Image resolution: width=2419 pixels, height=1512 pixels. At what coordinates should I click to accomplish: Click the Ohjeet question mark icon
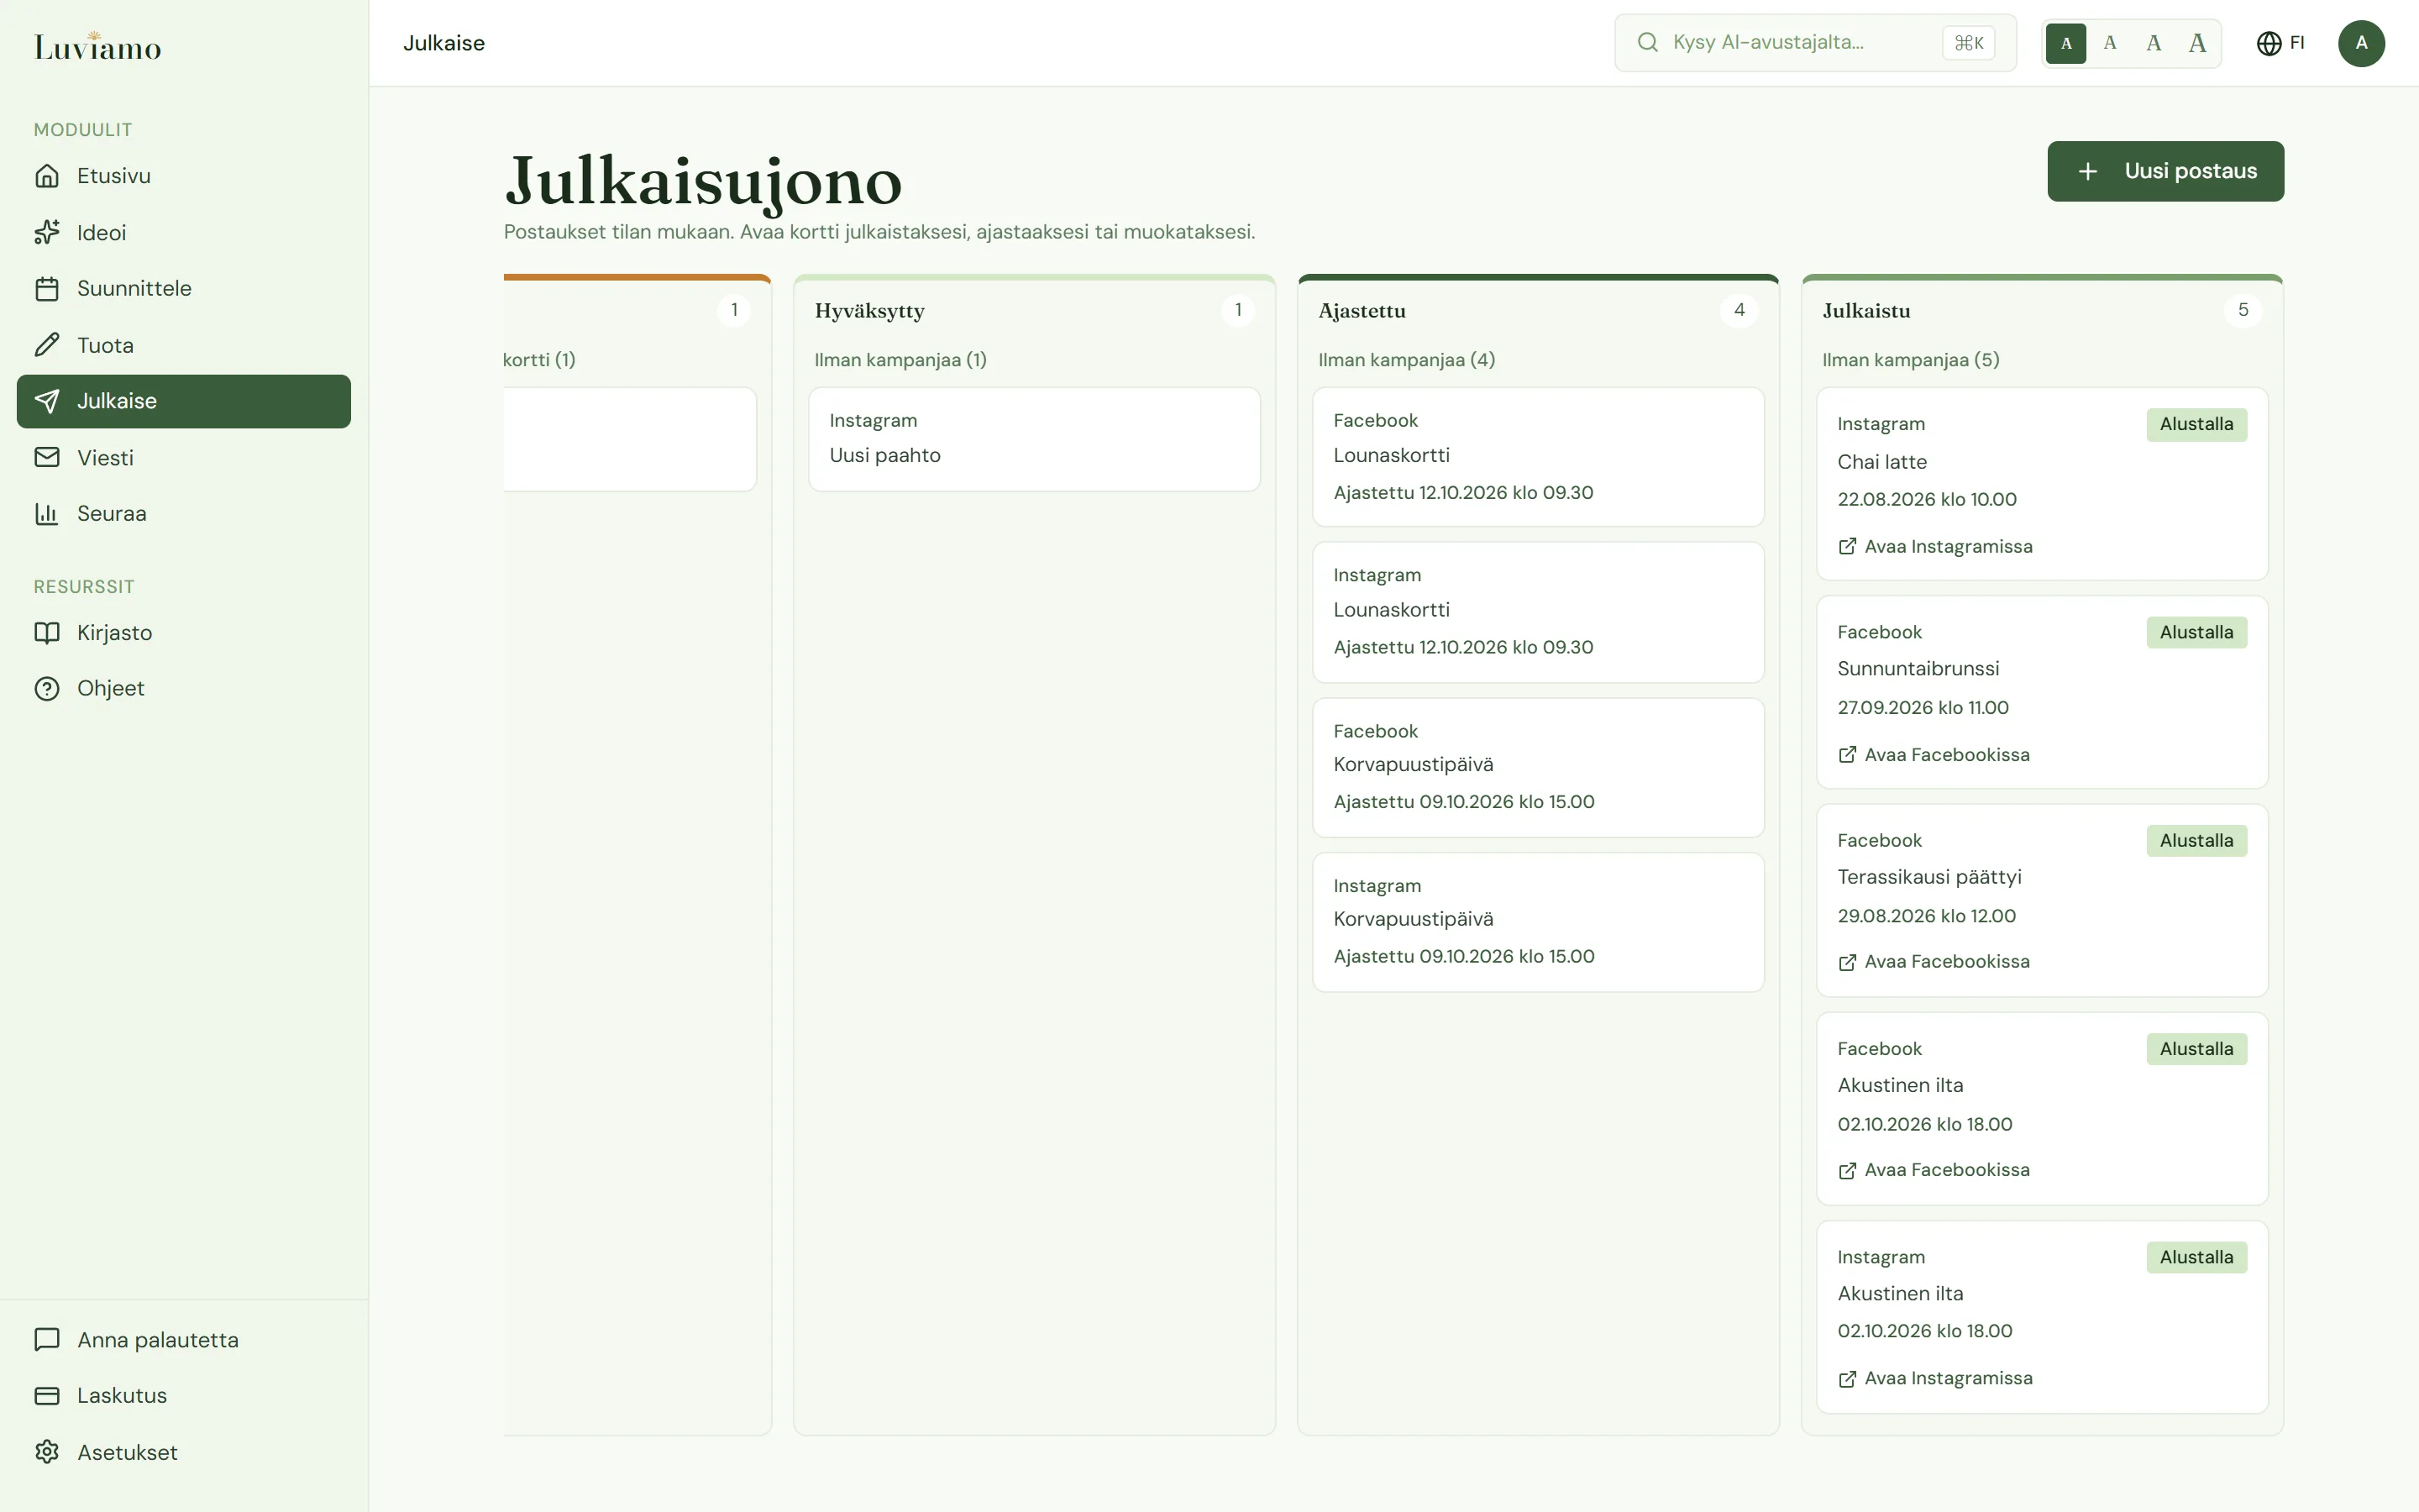click(x=47, y=689)
